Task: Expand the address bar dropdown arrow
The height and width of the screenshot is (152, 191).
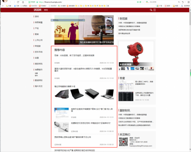Action: [x=143, y=2]
